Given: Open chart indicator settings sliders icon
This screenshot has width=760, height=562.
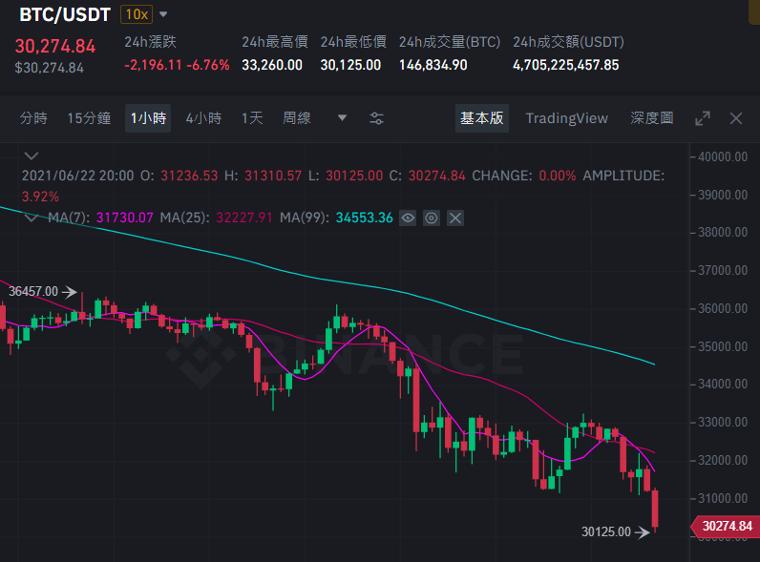Looking at the screenshot, I should 376,118.
